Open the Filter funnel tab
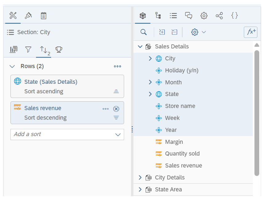 [x=28, y=50]
